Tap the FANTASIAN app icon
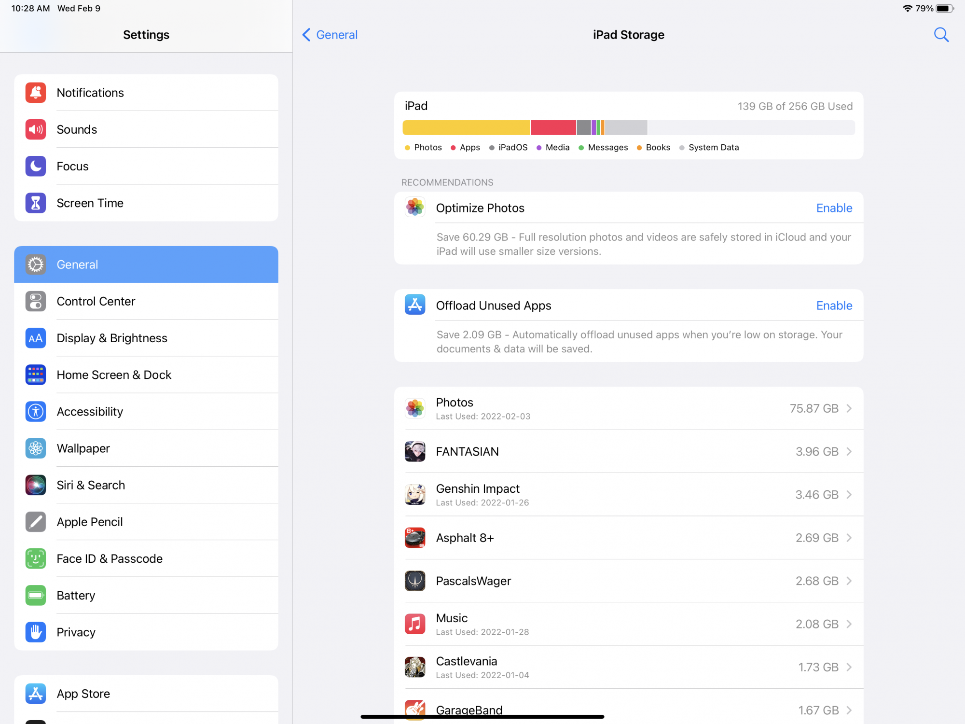This screenshot has height=724, width=965. click(415, 451)
